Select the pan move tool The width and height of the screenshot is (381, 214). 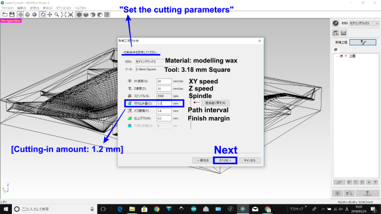[49, 14]
